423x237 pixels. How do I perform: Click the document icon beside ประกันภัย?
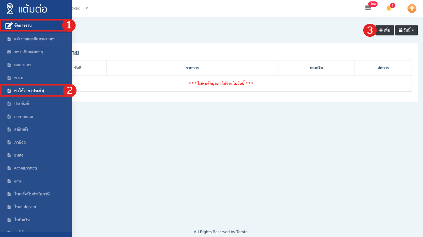point(9,104)
